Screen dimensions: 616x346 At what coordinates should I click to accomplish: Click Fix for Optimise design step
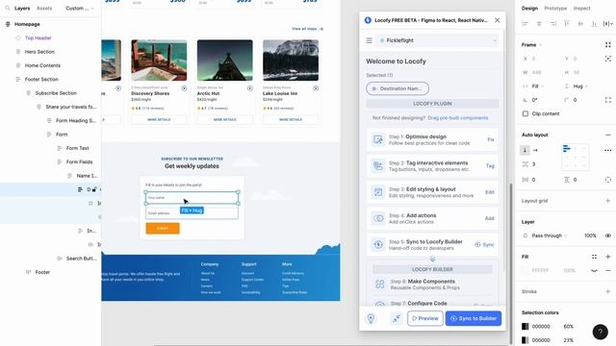(491, 139)
